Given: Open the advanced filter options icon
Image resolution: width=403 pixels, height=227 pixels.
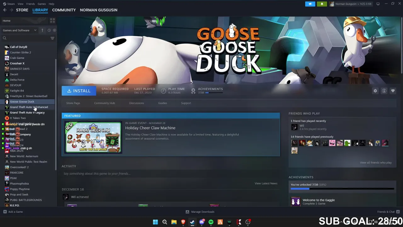Looking at the screenshot, I should pyautogui.click(x=52, y=38).
